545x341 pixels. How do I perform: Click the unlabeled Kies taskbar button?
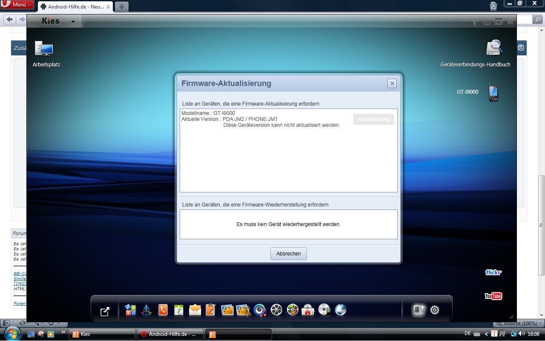point(238,334)
